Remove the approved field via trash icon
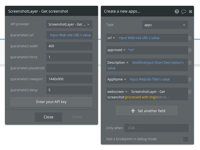This screenshot has width=200, height=150. (190, 50)
